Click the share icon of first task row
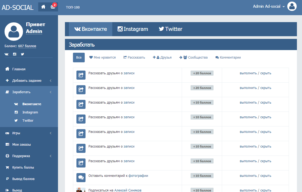 [81, 75]
